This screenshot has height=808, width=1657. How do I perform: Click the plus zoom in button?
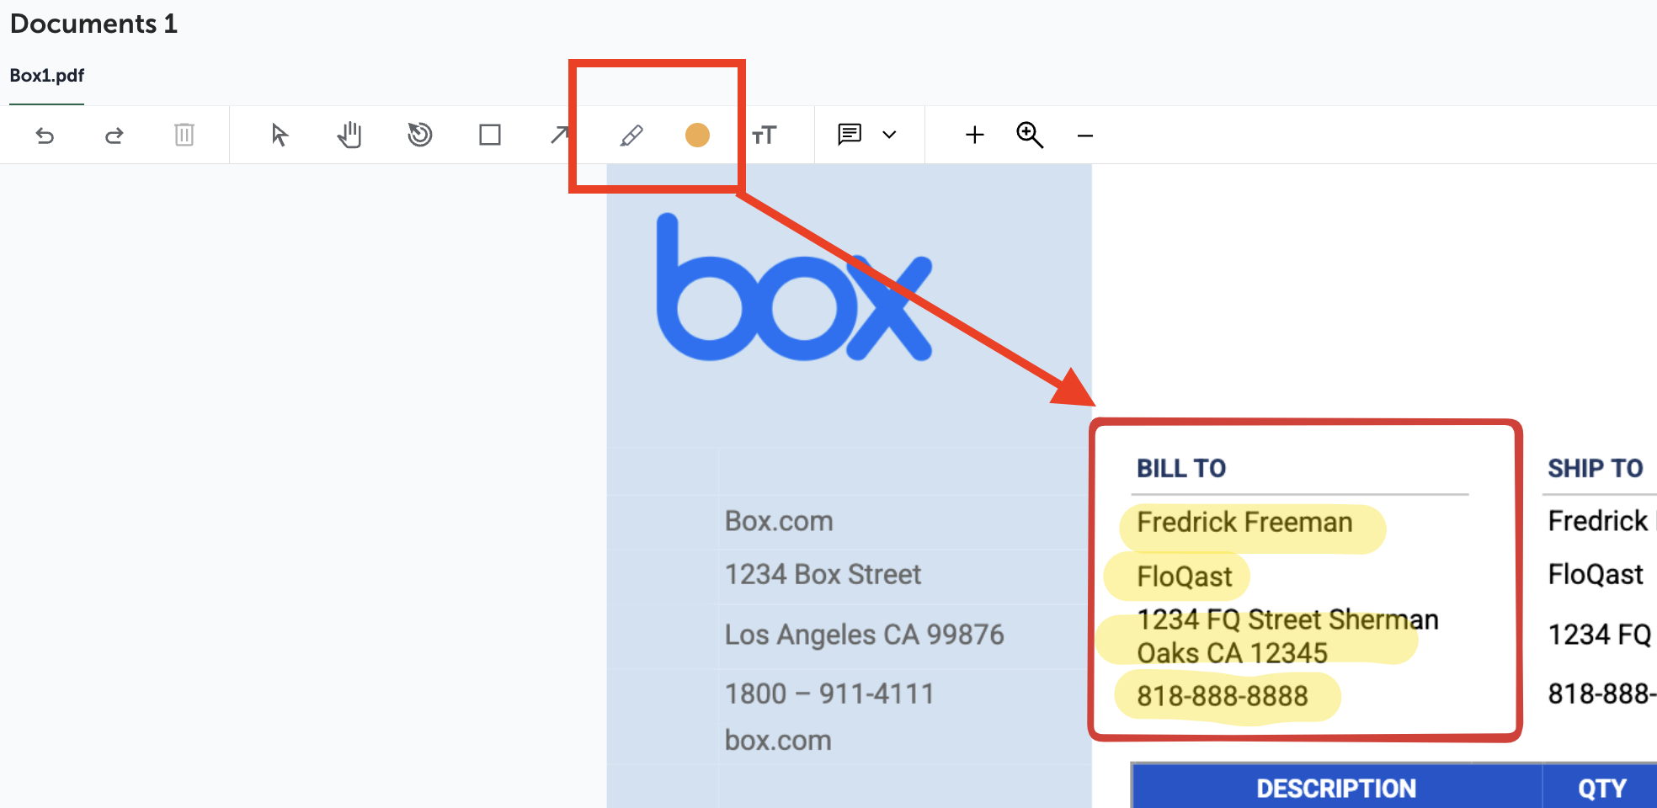click(975, 135)
